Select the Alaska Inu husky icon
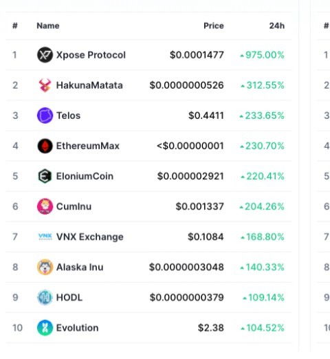 (x=45, y=267)
